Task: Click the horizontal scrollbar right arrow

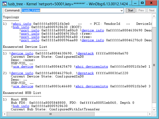Action: (150, 114)
